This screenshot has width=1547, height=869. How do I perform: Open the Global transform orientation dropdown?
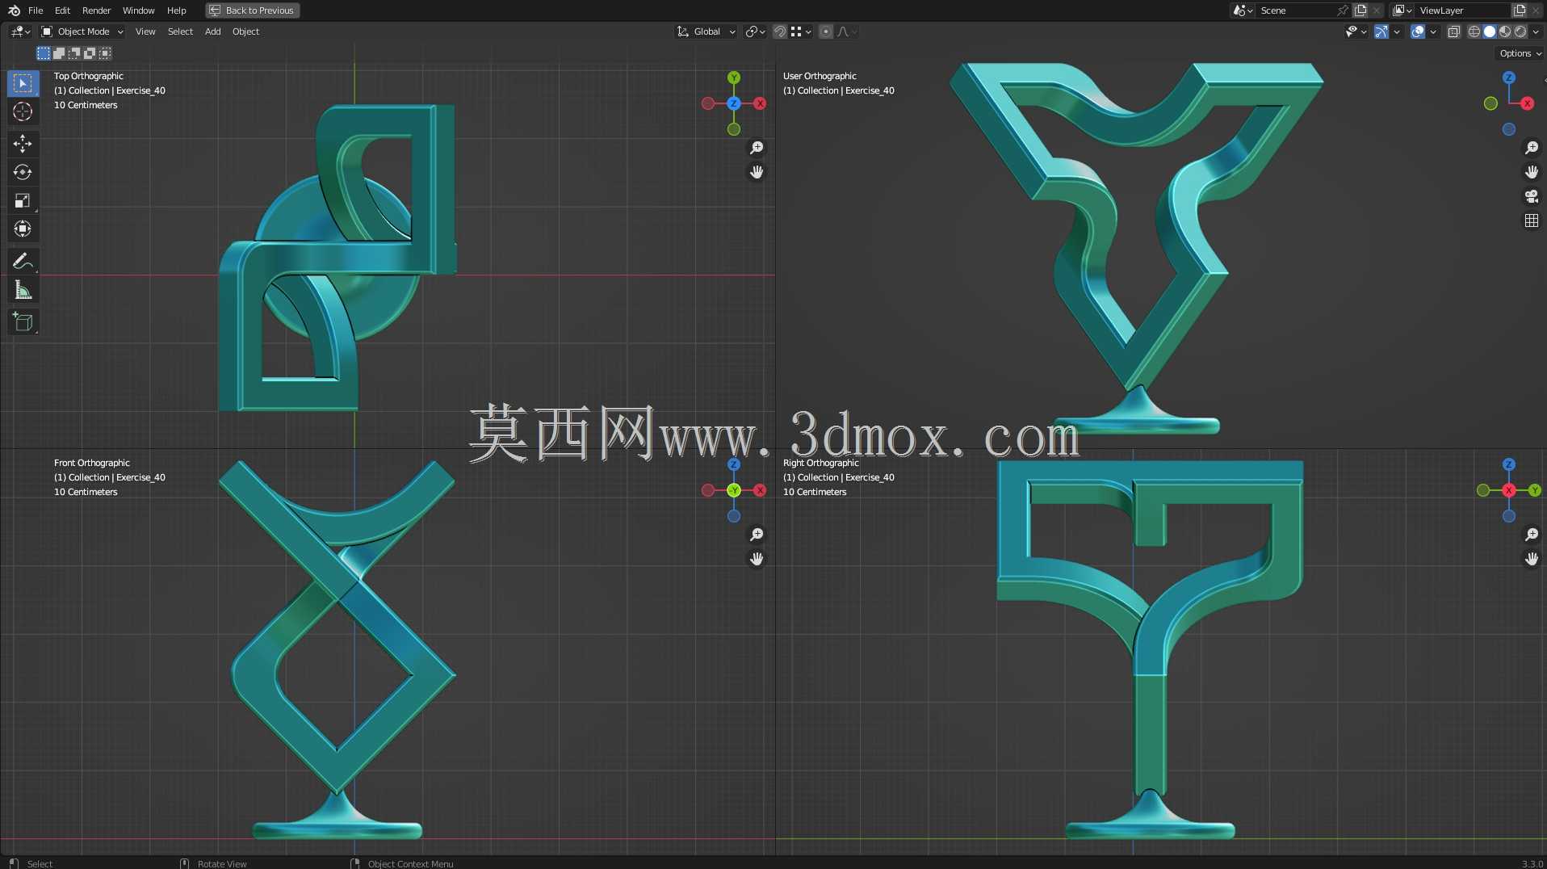click(x=706, y=31)
